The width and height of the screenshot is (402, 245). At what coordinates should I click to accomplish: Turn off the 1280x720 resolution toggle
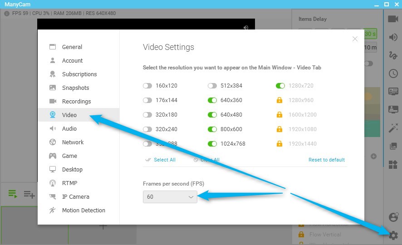tap(280, 86)
